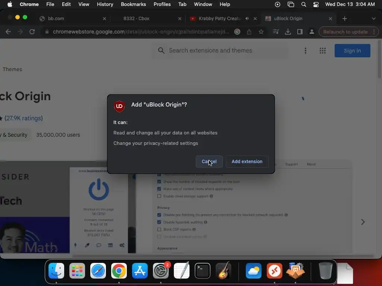382x286 pixels.
Task: Click the Search extensions and themes field
Action: [221, 50]
